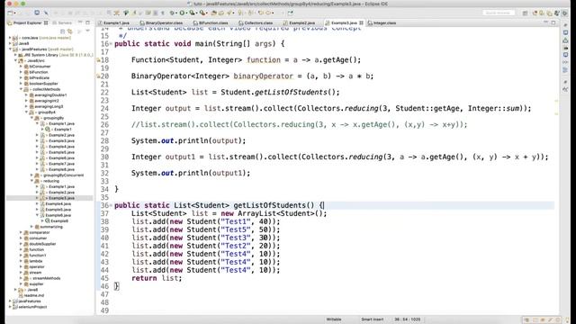Image resolution: width=576 pixels, height=324 pixels.
Task: Select Example5.java under reducing in tree
Action: click(x=58, y=210)
